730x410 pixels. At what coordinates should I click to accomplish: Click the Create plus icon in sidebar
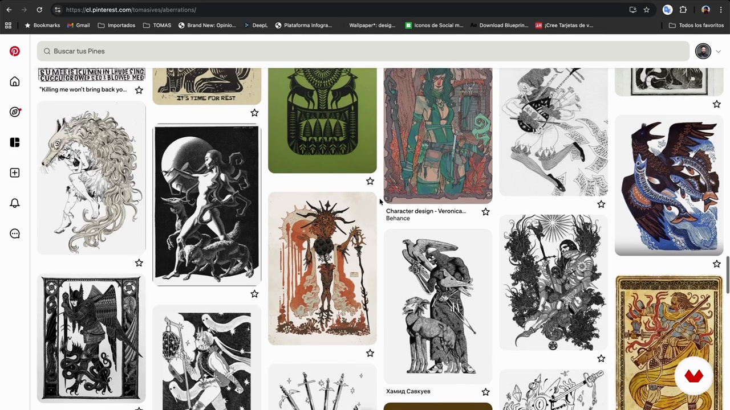tap(15, 173)
